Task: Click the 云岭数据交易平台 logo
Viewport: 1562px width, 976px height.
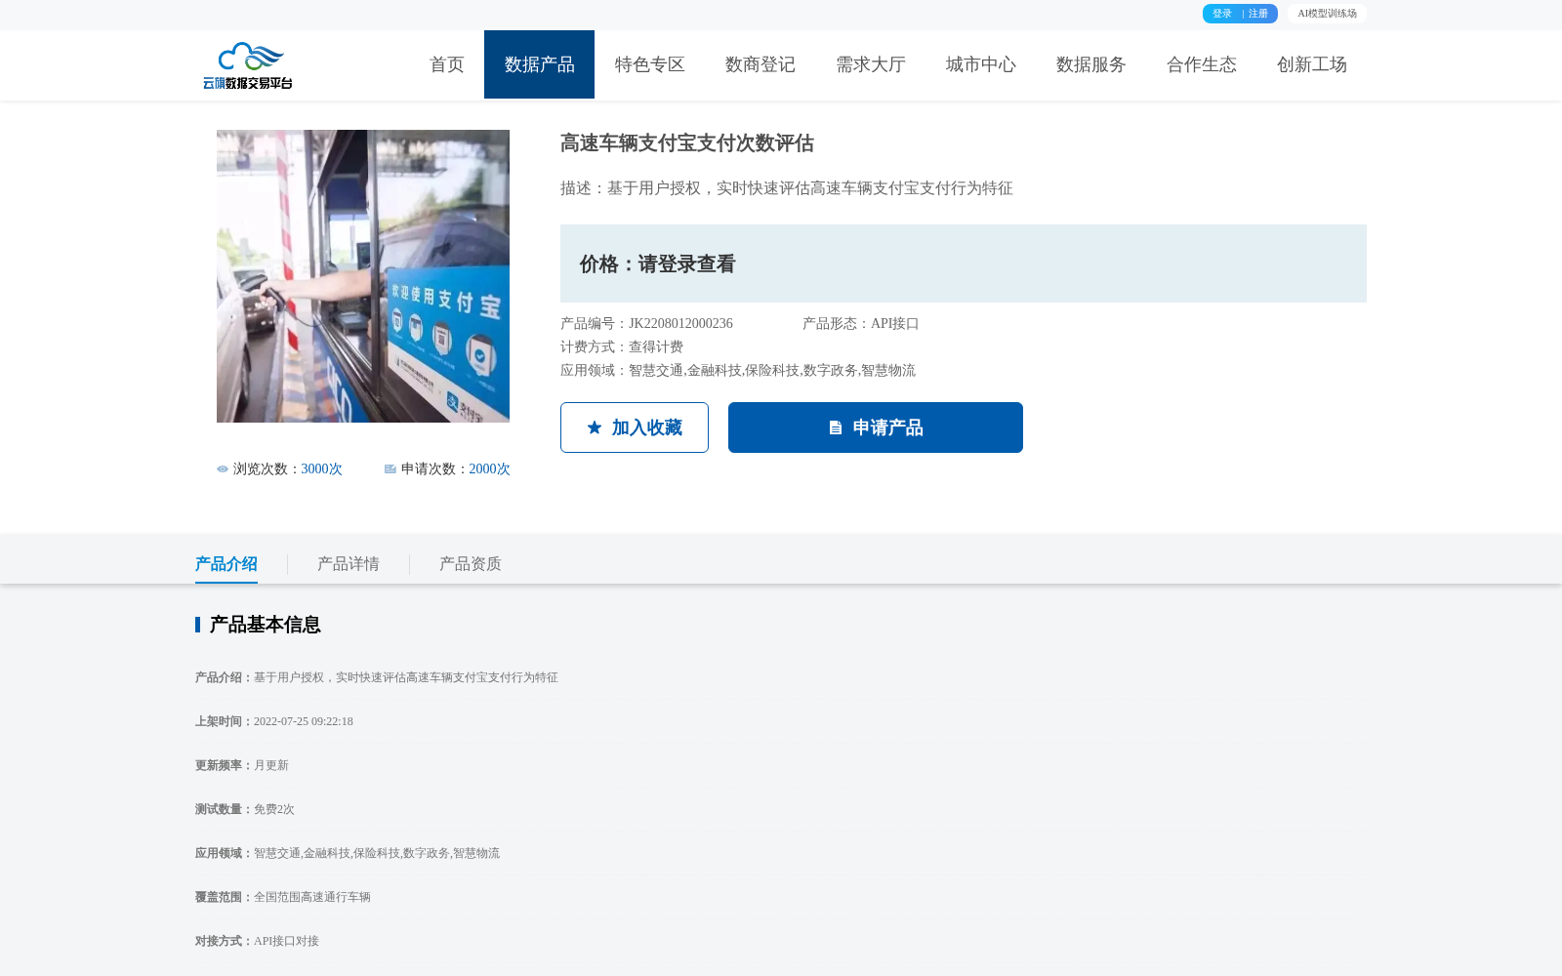Action: [248, 65]
